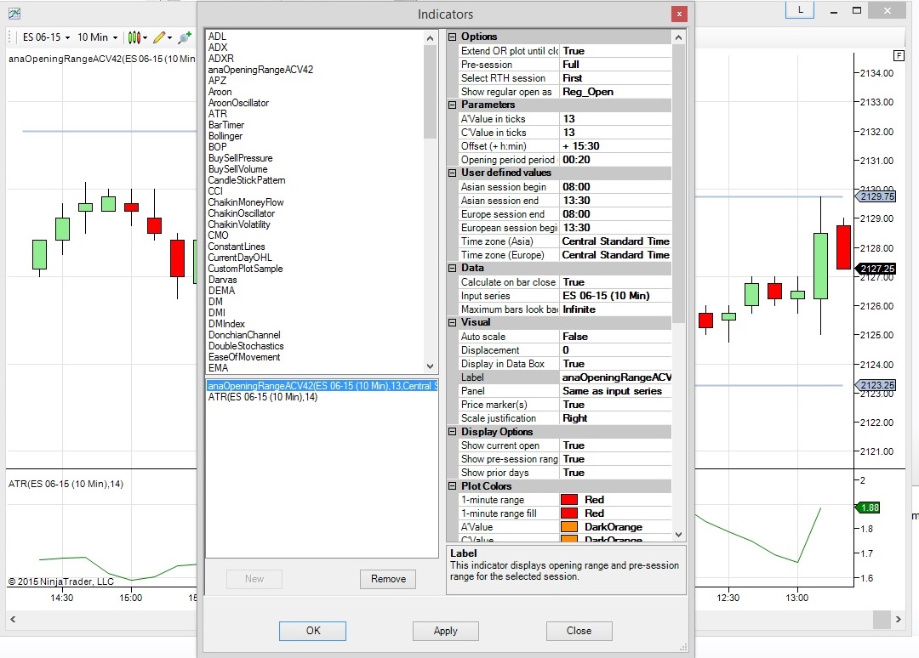The width and height of the screenshot is (919, 658).
Task: Click the Apply button
Action: 445,631
